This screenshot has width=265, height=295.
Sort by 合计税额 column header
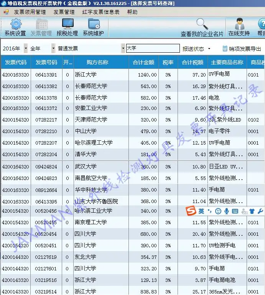coord(193,62)
